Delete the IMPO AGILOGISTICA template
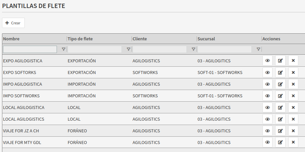305x152 pixels. (x=293, y=84)
